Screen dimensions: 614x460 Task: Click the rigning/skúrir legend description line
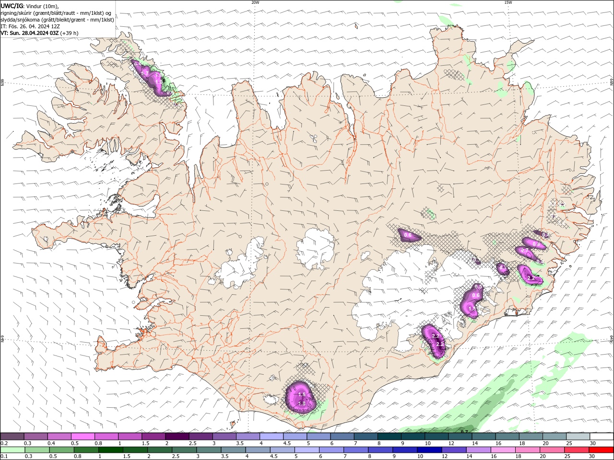click(x=56, y=13)
